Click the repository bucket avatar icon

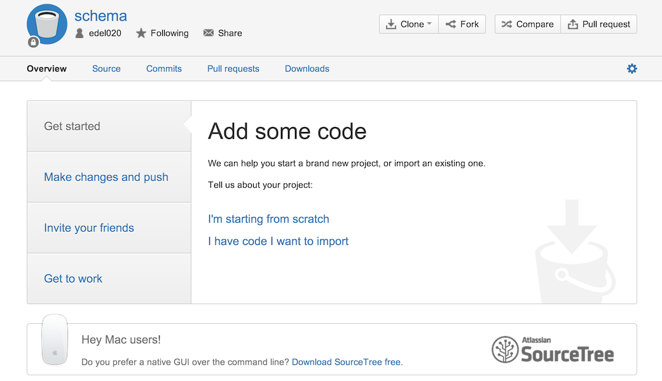click(x=47, y=24)
